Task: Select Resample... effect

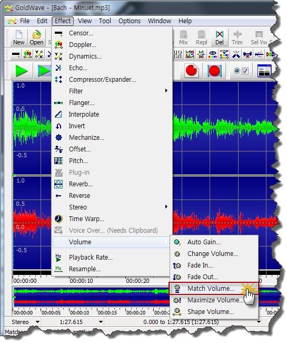Action: click(x=112, y=269)
